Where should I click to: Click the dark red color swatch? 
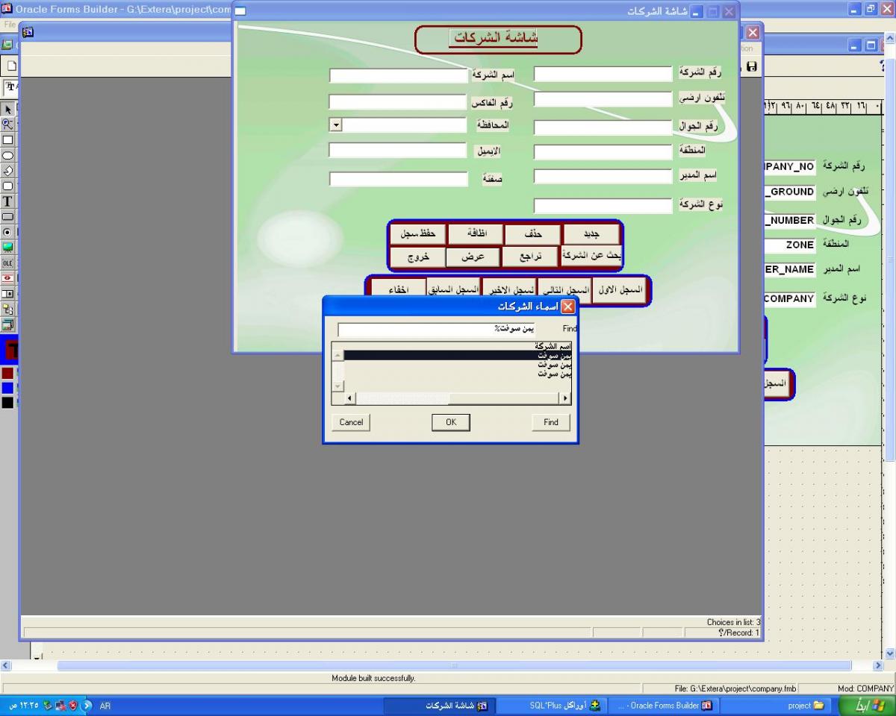(x=7, y=373)
